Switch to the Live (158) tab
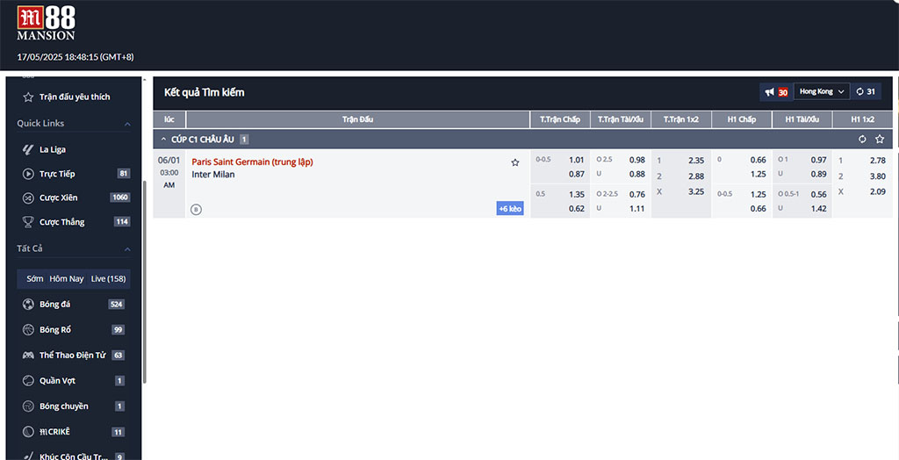 click(108, 279)
